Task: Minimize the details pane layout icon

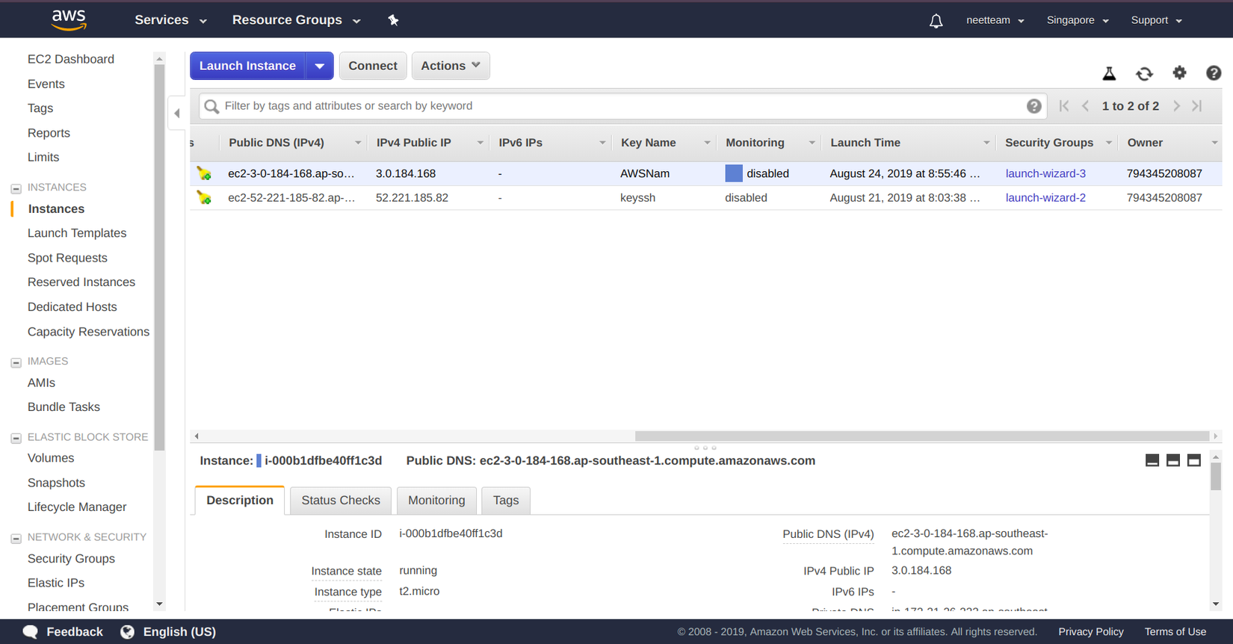Action: pyautogui.click(x=1152, y=460)
